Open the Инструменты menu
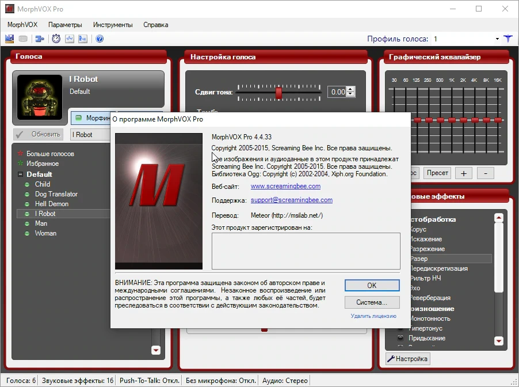 (113, 25)
